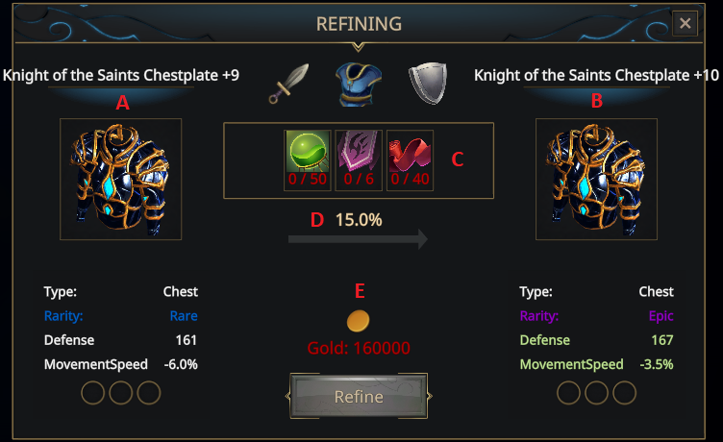Click middle empty socket under +9 chestplate
Image resolution: width=723 pixels, height=442 pixels.
[x=121, y=393]
